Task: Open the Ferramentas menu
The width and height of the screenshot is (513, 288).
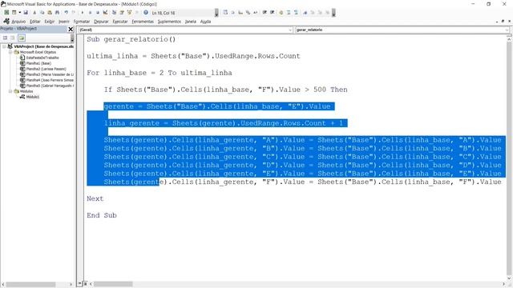Action: (143, 22)
